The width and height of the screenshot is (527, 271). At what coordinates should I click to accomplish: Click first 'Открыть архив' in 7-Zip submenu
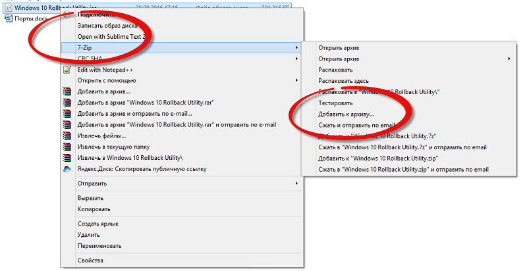pos(339,47)
